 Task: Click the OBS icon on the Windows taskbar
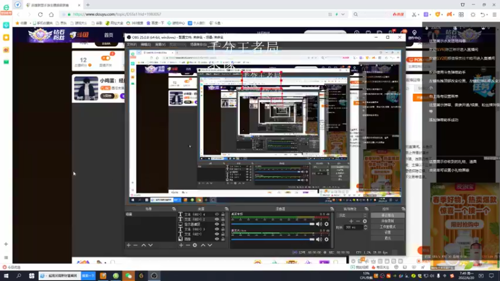coord(154,276)
